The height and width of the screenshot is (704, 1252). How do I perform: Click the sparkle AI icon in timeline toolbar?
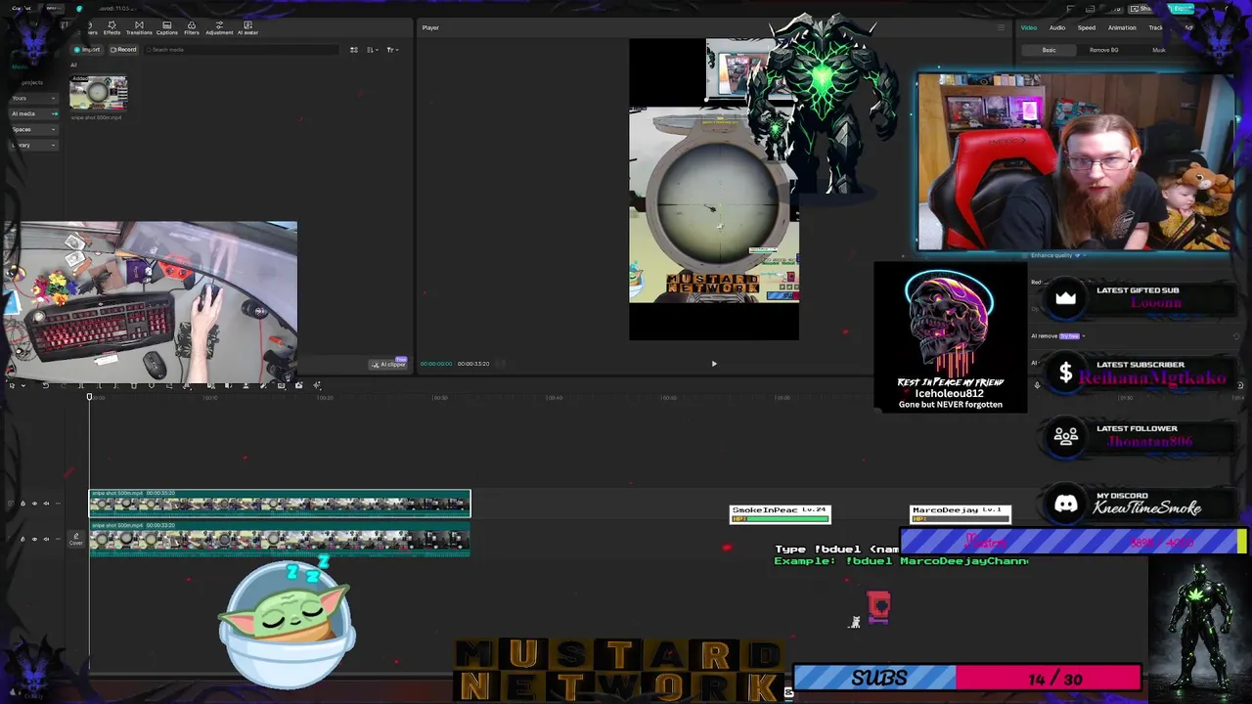(317, 385)
